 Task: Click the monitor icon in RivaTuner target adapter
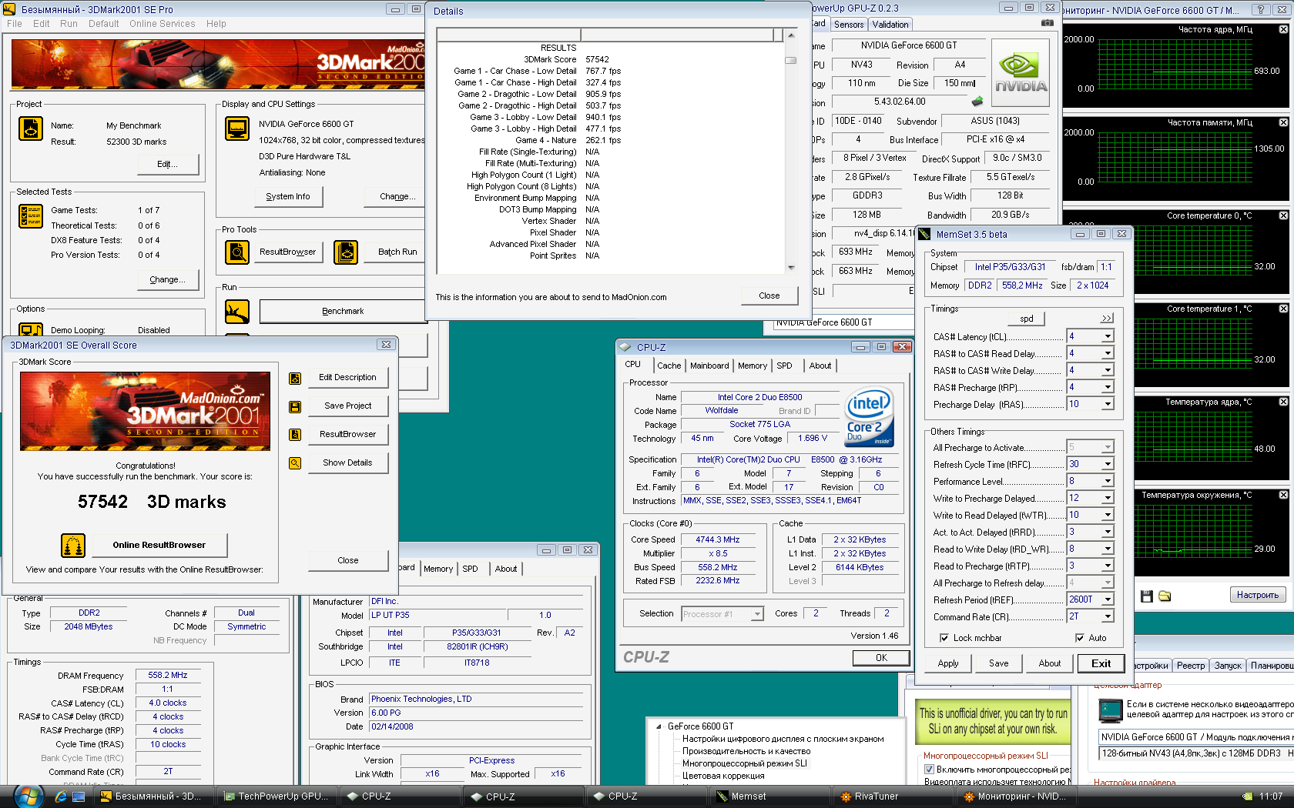coord(1111,710)
